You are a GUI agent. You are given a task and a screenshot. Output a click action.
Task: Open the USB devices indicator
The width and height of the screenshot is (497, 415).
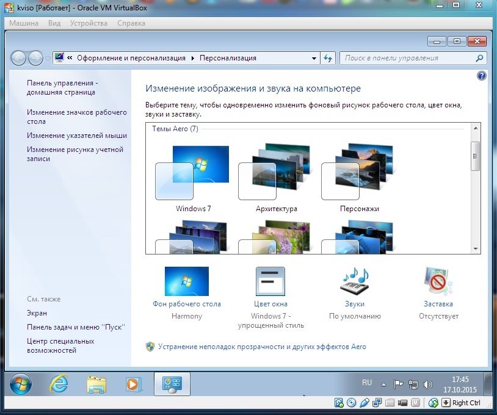(x=364, y=403)
